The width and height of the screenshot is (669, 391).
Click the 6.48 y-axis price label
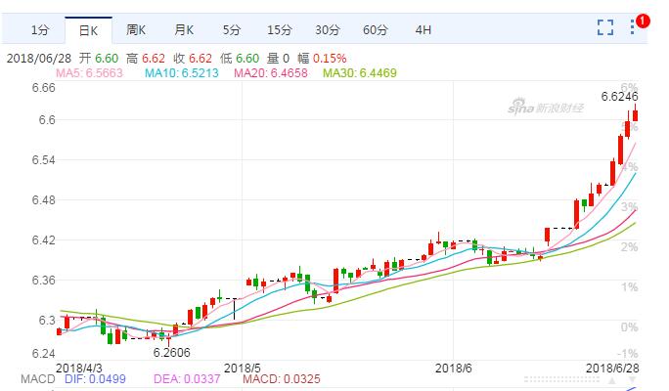pyautogui.click(x=43, y=200)
